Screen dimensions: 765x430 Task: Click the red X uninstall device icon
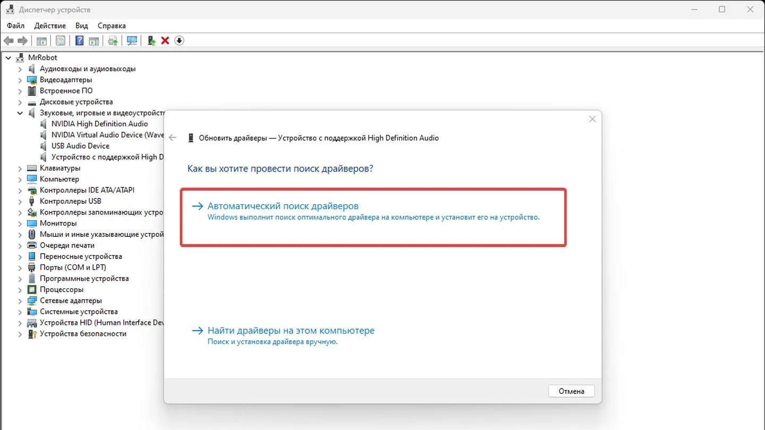point(165,41)
